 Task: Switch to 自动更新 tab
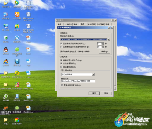(100, 24)
